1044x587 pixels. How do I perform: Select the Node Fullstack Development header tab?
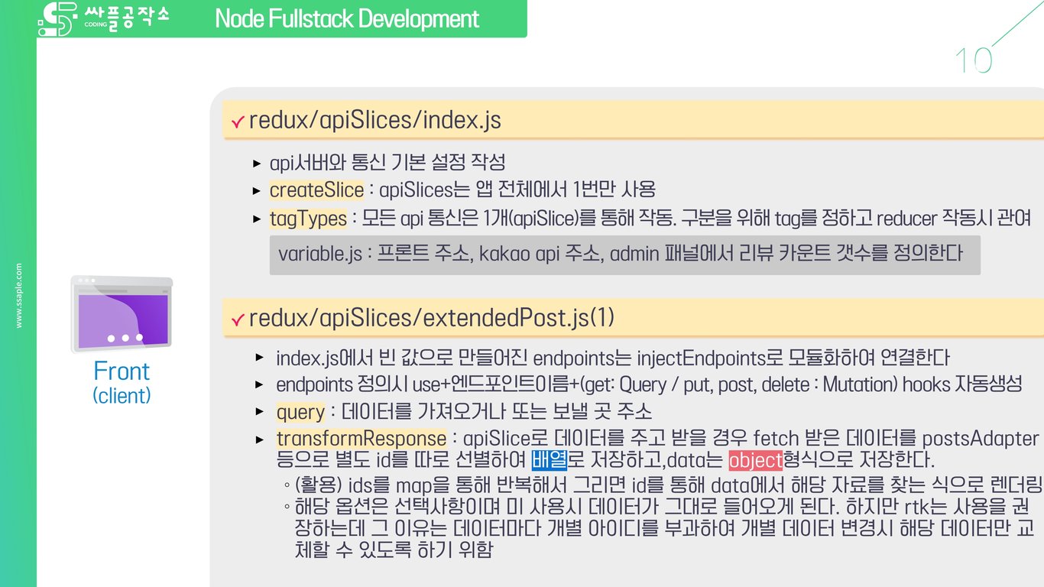[x=346, y=18]
